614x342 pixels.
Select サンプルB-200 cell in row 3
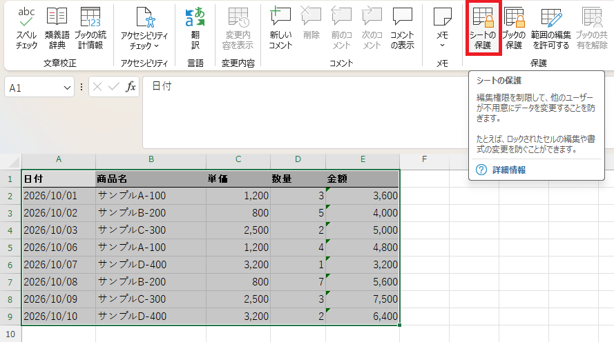[151, 213]
